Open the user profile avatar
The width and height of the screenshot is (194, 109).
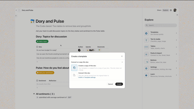coord(175,10)
